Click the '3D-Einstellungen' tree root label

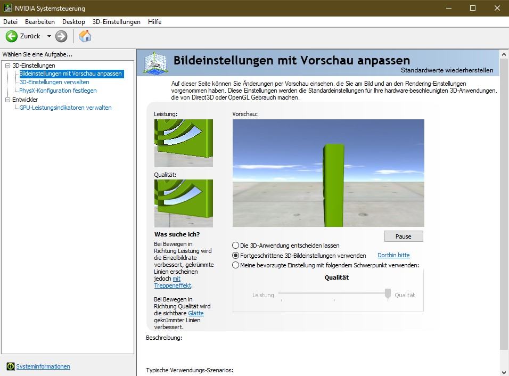34,66
